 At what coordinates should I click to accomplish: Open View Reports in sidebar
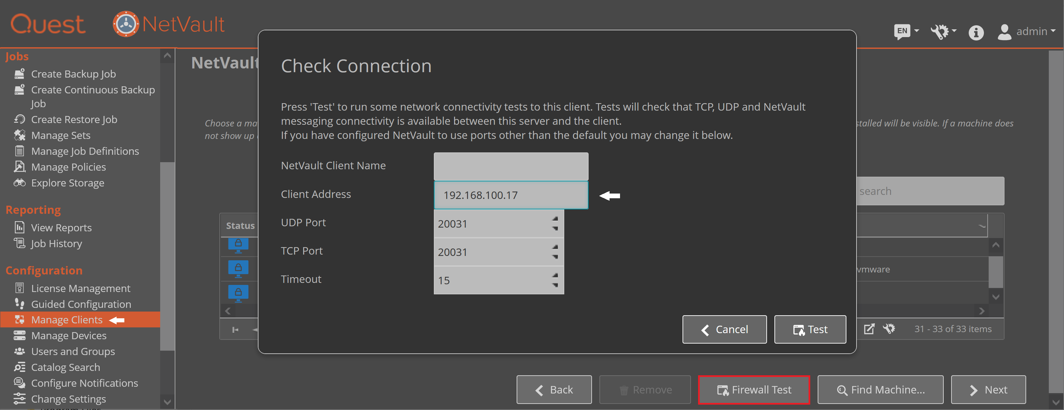[61, 228]
